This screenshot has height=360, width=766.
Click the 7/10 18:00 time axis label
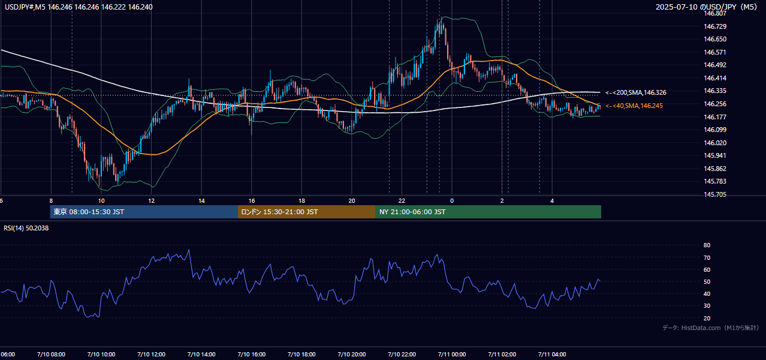pos(301,355)
